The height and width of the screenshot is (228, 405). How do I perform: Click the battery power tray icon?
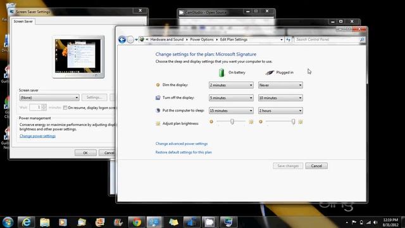pyautogui.click(x=361, y=222)
